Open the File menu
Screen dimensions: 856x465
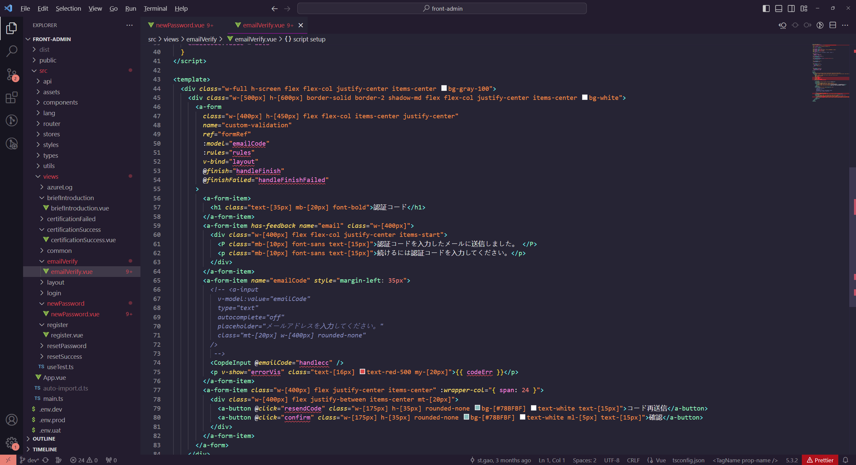click(x=25, y=9)
